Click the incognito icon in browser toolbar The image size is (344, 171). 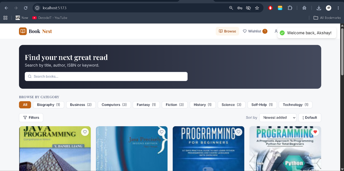tap(304, 8)
